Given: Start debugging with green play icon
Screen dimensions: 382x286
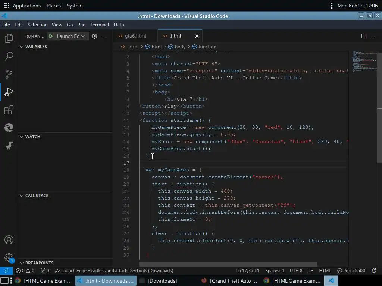Looking at the screenshot, I should [x=51, y=36].
